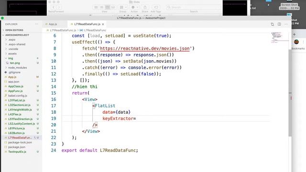Collapse the img folder
306x172 pixels.
(11, 58)
